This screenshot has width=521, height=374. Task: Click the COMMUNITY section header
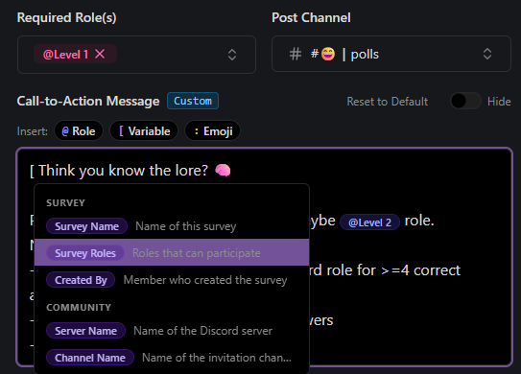[79, 307]
